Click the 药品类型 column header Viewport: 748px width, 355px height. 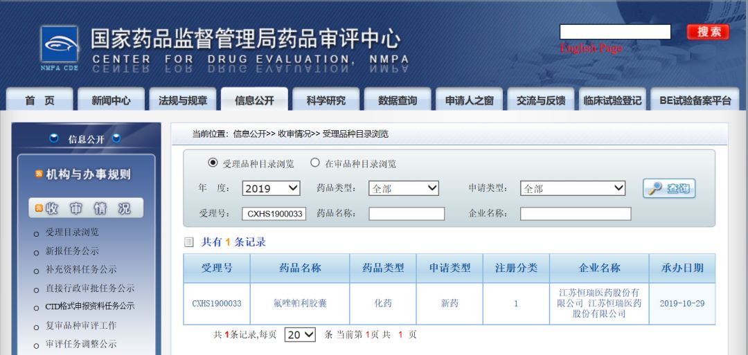point(383,268)
